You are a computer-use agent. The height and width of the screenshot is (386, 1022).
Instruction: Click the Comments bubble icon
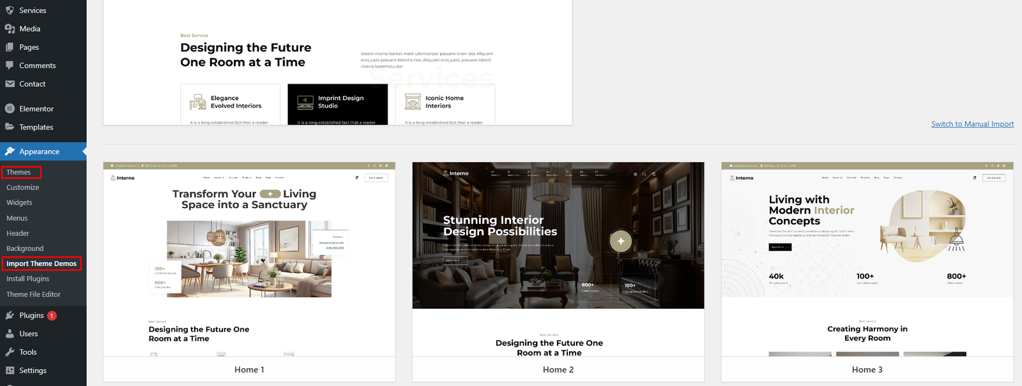pyautogui.click(x=10, y=65)
